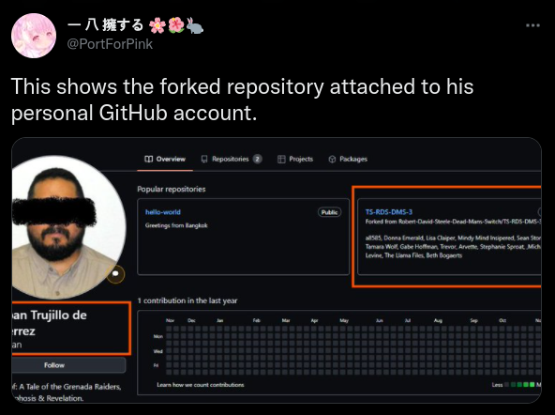
Task: Open the hello-world repository link
Action: coord(163,212)
